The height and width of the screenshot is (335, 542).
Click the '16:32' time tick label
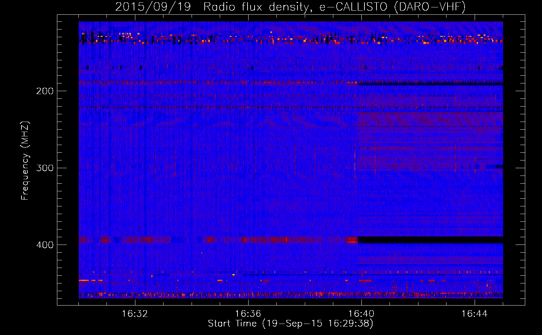(x=135, y=314)
